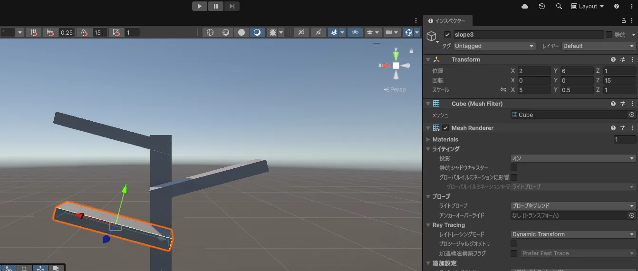Toggle scene visibility eye icon in the toolbar
Viewport: 638px width, 271px height.
coord(354,32)
